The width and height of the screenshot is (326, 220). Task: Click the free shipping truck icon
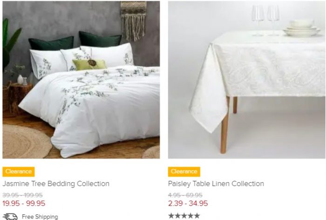click(x=10, y=216)
